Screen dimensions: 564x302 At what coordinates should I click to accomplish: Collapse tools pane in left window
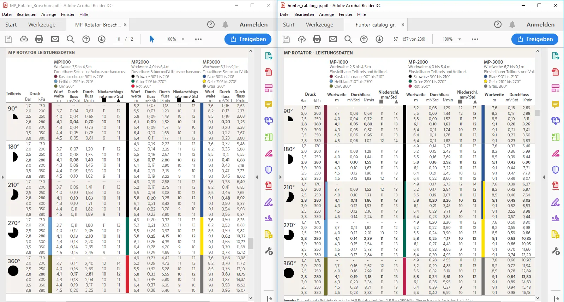(x=257, y=177)
